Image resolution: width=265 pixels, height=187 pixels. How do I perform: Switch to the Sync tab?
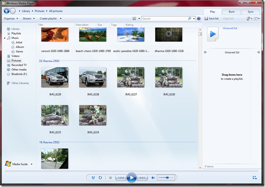click(x=251, y=12)
